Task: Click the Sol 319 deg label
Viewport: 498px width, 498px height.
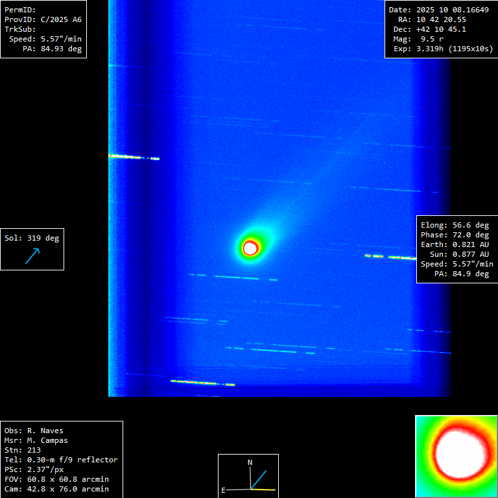Action: [32, 238]
